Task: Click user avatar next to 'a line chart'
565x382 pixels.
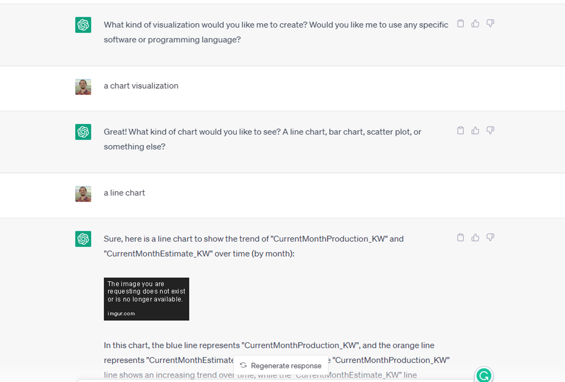Action: [83, 193]
